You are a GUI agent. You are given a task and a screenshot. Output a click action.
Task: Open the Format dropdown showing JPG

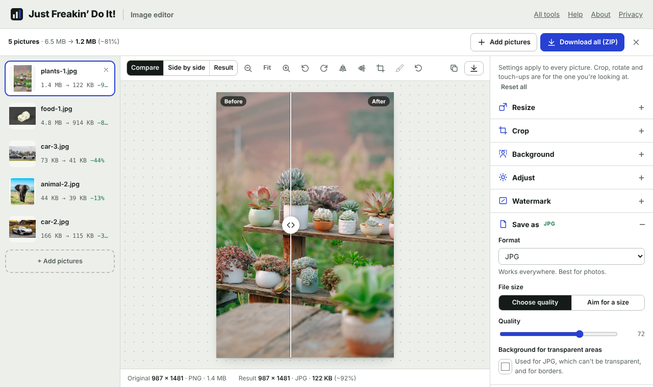[571, 257]
